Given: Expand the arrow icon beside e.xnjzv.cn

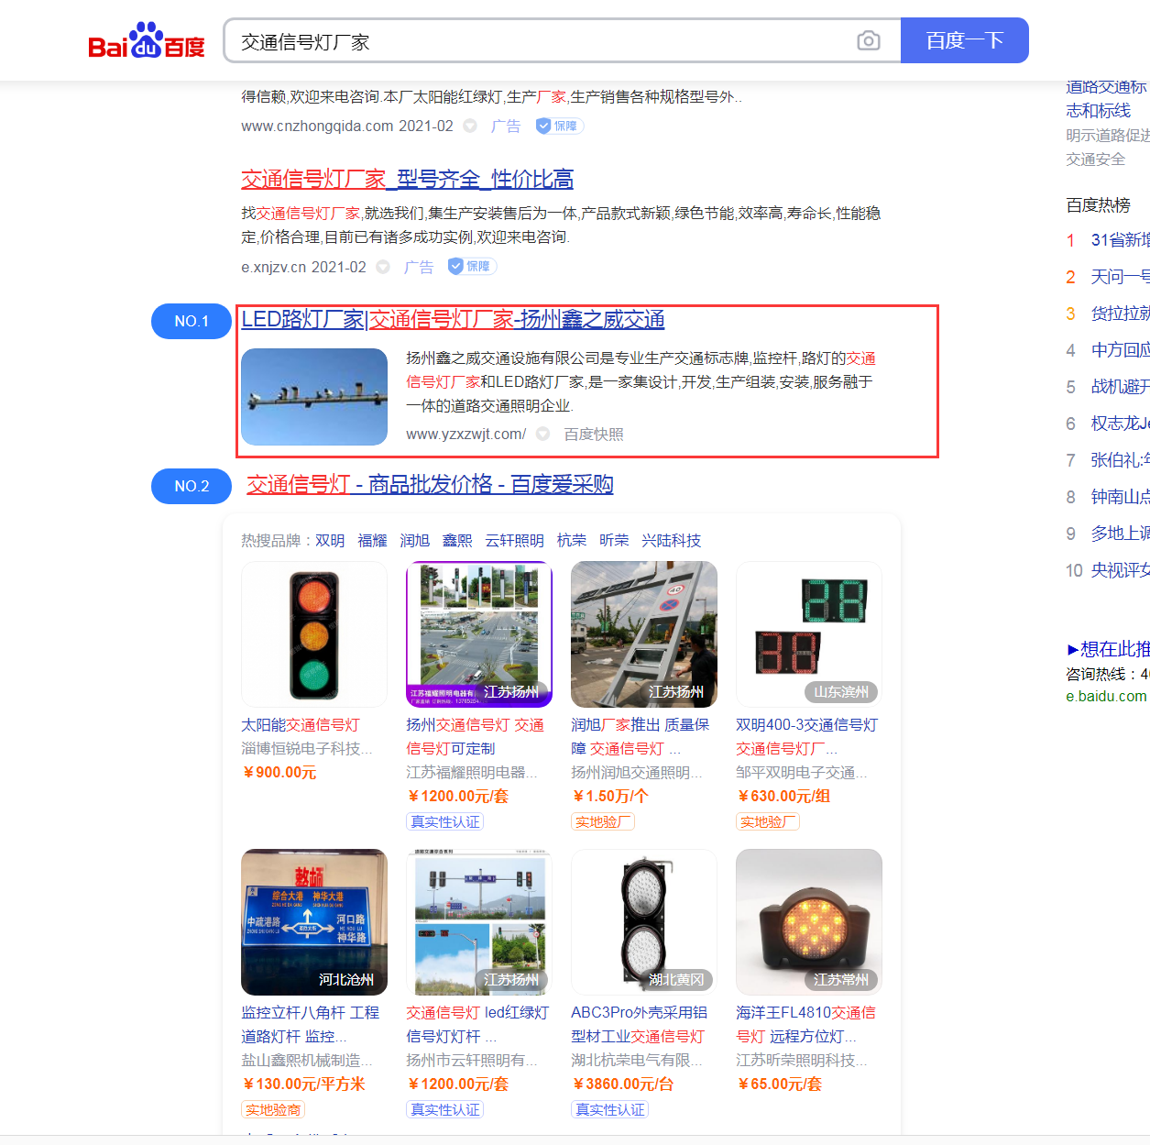Looking at the screenshot, I should pos(383,267).
